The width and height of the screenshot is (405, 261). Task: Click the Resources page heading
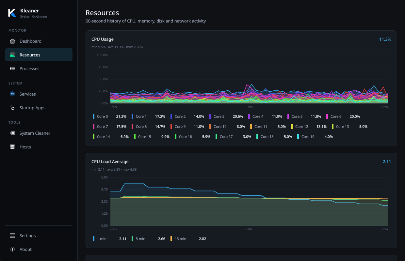click(x=102, y=13)
